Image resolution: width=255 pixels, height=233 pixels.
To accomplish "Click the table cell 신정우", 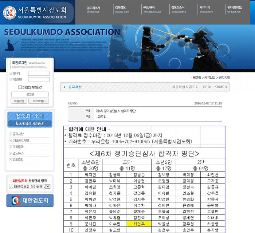I will click(90, 230).
